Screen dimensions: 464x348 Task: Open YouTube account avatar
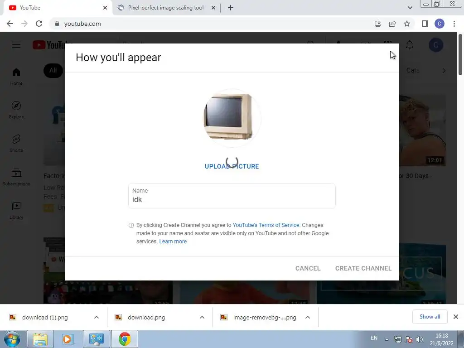(436, 45)
